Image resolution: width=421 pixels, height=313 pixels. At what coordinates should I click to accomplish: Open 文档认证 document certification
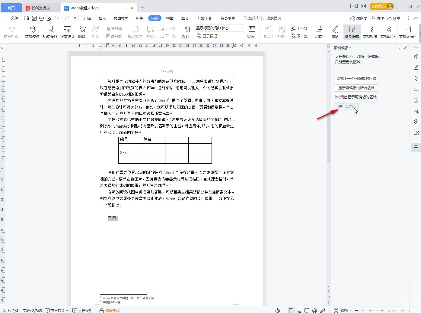[x=388, y=32]
